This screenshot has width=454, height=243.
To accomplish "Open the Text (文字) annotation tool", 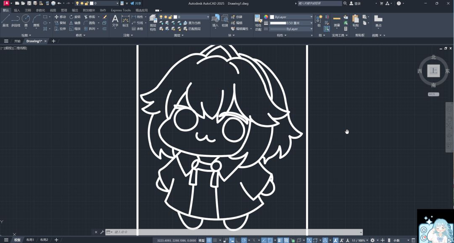I will [115, 21].
